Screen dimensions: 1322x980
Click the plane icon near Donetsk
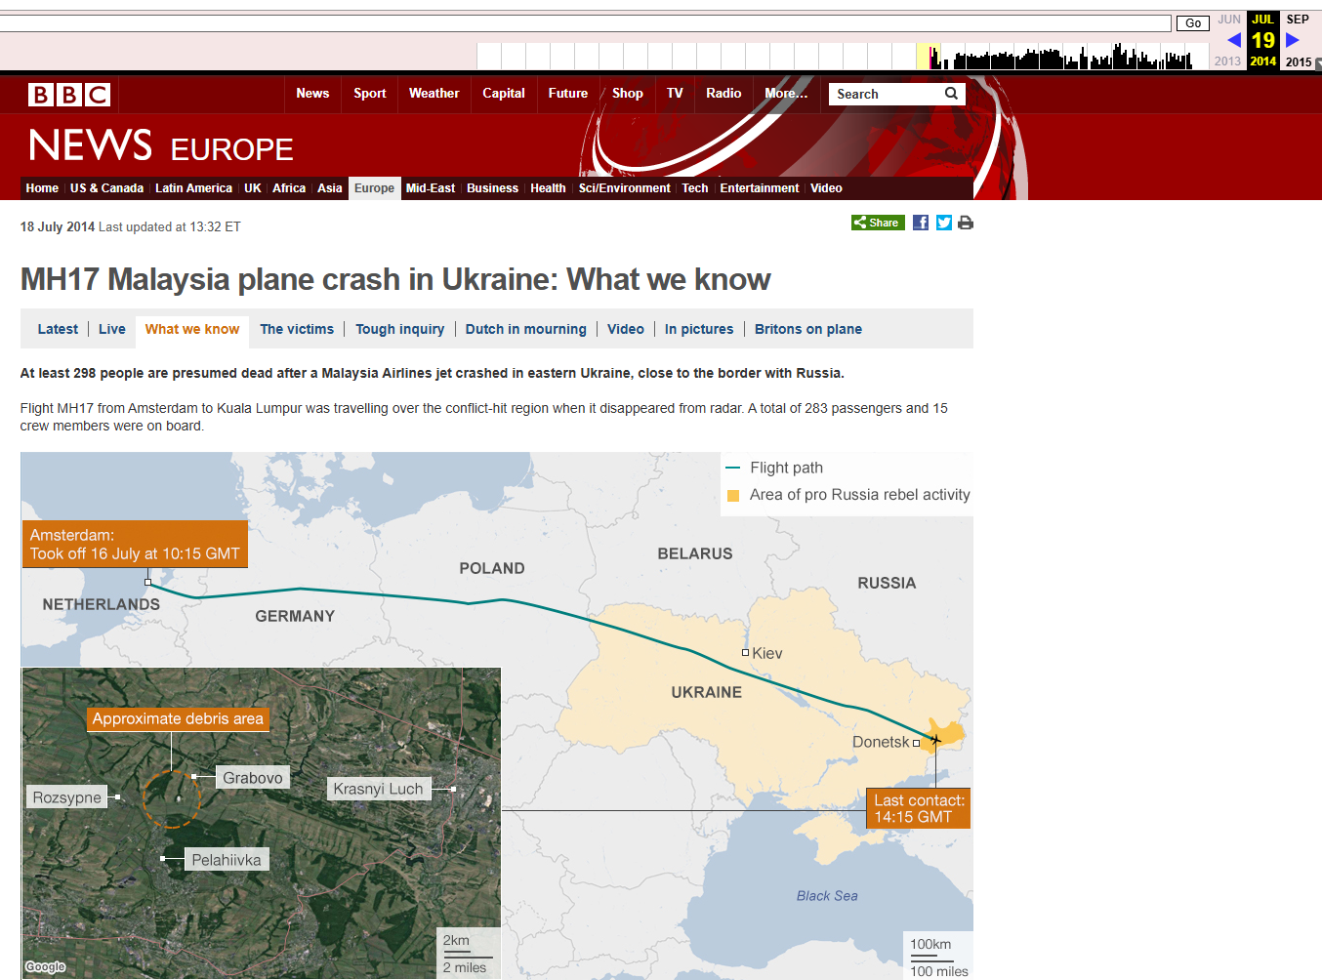click(935, 740)
